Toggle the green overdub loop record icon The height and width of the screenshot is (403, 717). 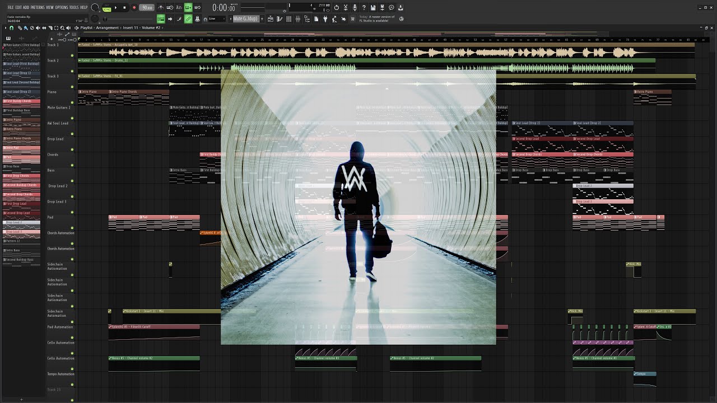point(188,8)
